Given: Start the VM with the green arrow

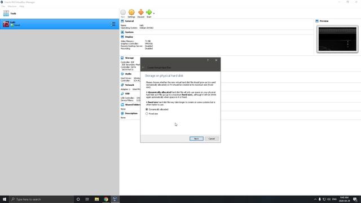Looking at the screenshot, I should tap(149, 14).
